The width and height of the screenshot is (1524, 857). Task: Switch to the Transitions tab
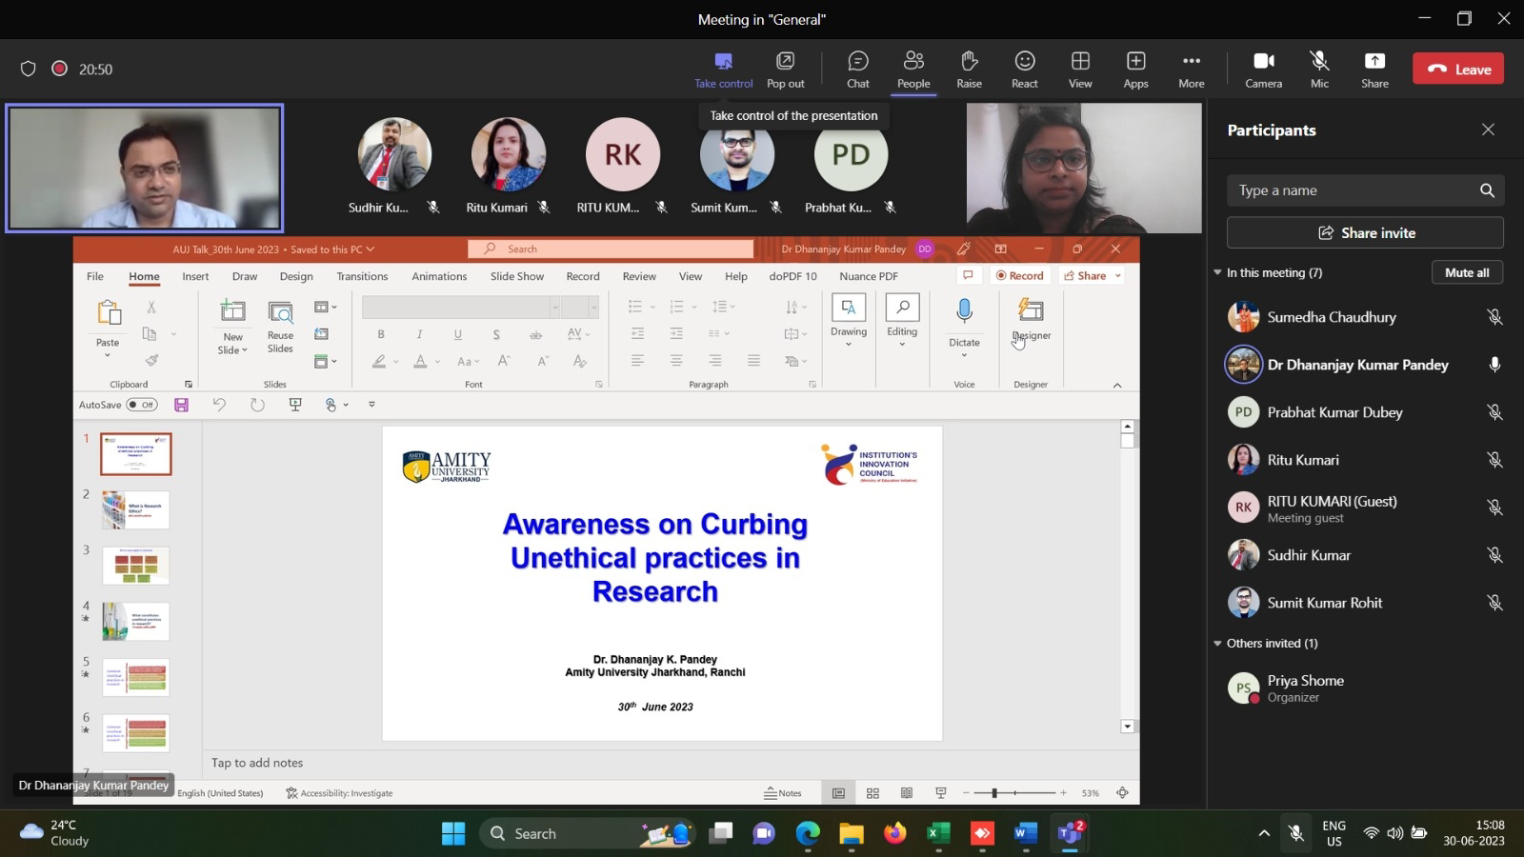[x=362, y=276]
